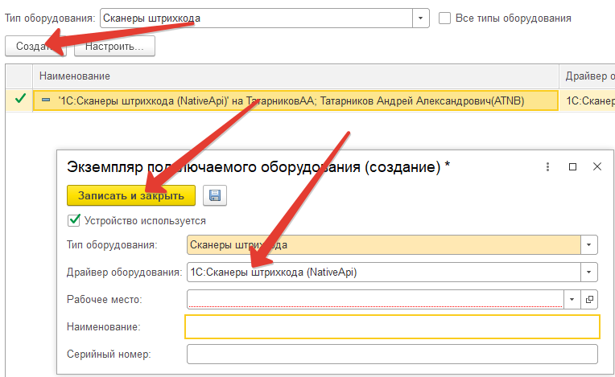Toggle the Все типы оборудования checkbox
The image size is (615, 377).
click(444, 18)
